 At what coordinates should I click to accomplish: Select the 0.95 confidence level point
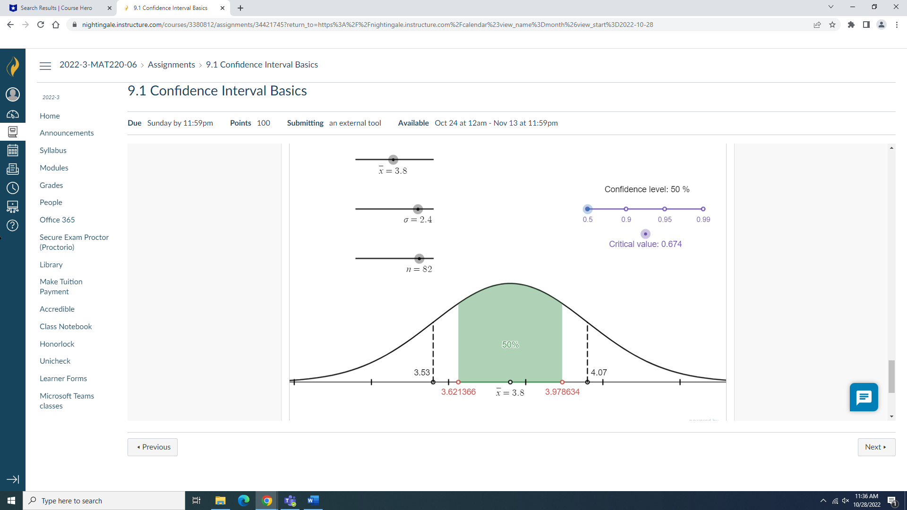click(665, 209)
